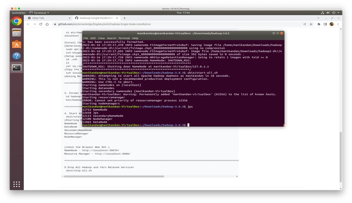
Task: Show Applications grid at dock bottom
Action: click(16, 184)
